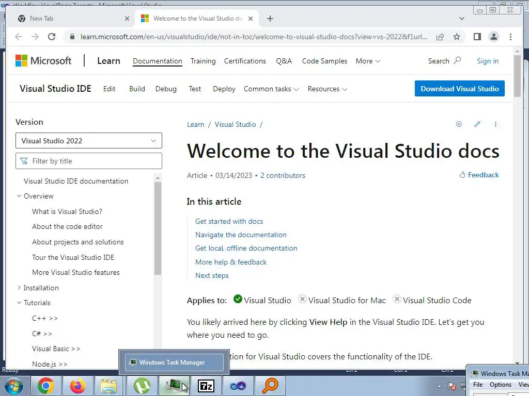
Task: Click the sidebar tree scrollbar thumb
Action: coord(158,228)
